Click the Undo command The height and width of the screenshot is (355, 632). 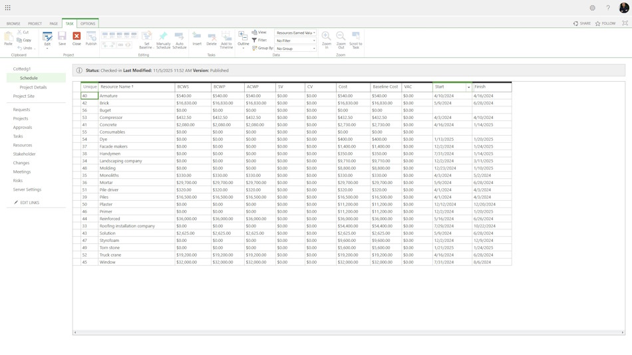[25, 48]
